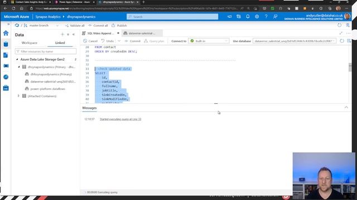Click Validate all in toolbar
The image size is (357, 200).
click(x=75, y=26)
